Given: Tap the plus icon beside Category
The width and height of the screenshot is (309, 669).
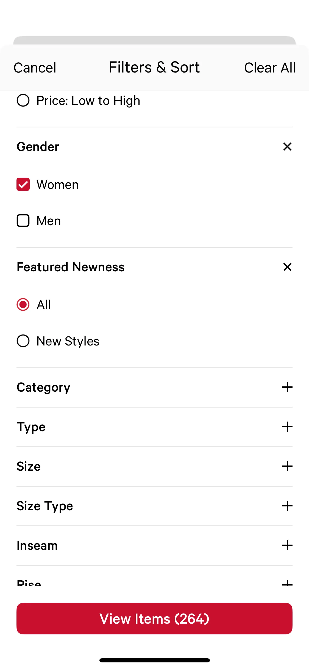Looking at the screenshot, I should [287, 387].
